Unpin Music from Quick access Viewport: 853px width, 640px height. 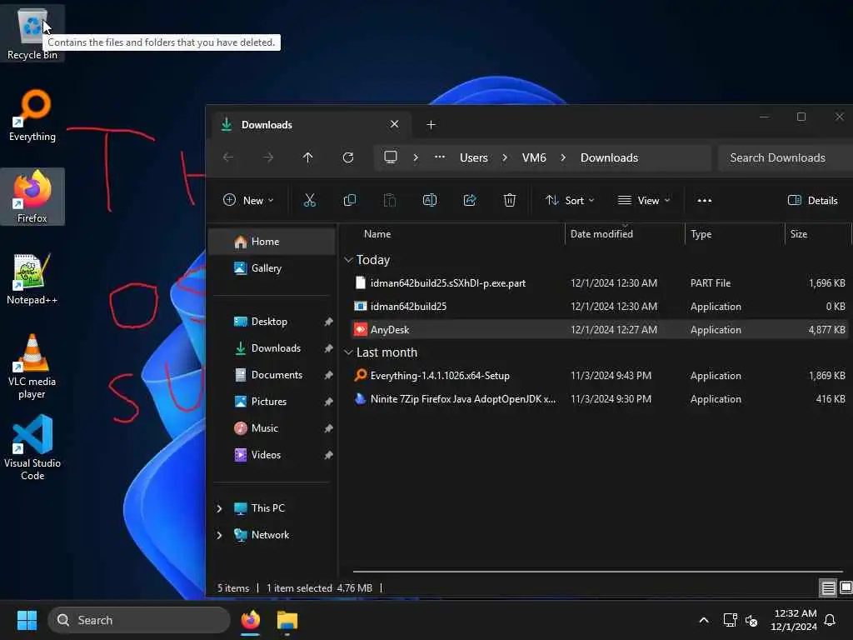[x=328, y=428]
